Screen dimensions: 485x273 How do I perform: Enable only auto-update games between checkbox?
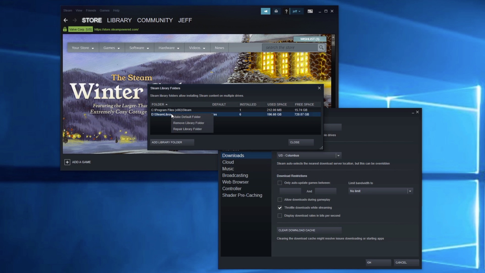tap(280, 183)
